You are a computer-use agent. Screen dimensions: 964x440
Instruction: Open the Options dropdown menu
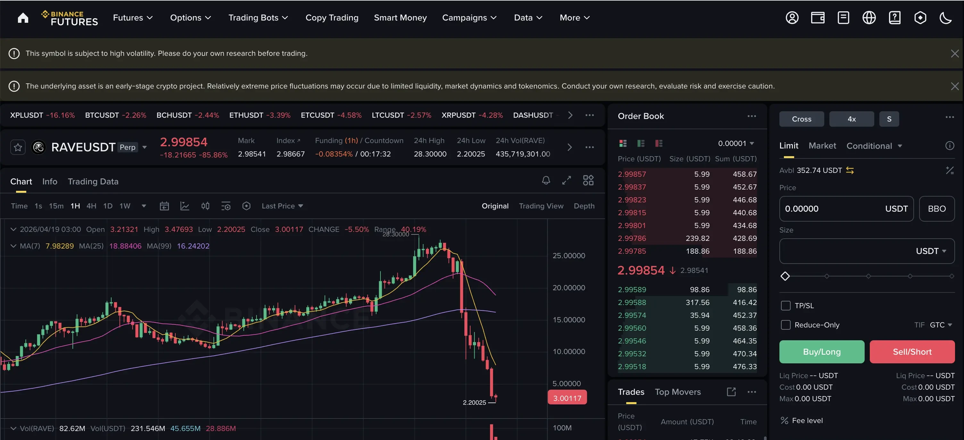190,18
